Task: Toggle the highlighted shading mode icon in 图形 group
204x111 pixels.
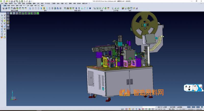Action: click(44, 8)
